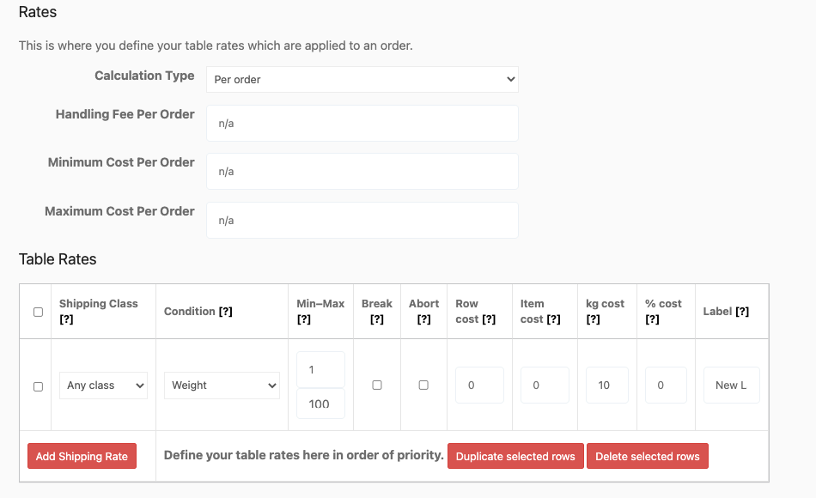816x498 pixels.
Task: Open the Break help tooltip
Action: [x=376, y=319]
